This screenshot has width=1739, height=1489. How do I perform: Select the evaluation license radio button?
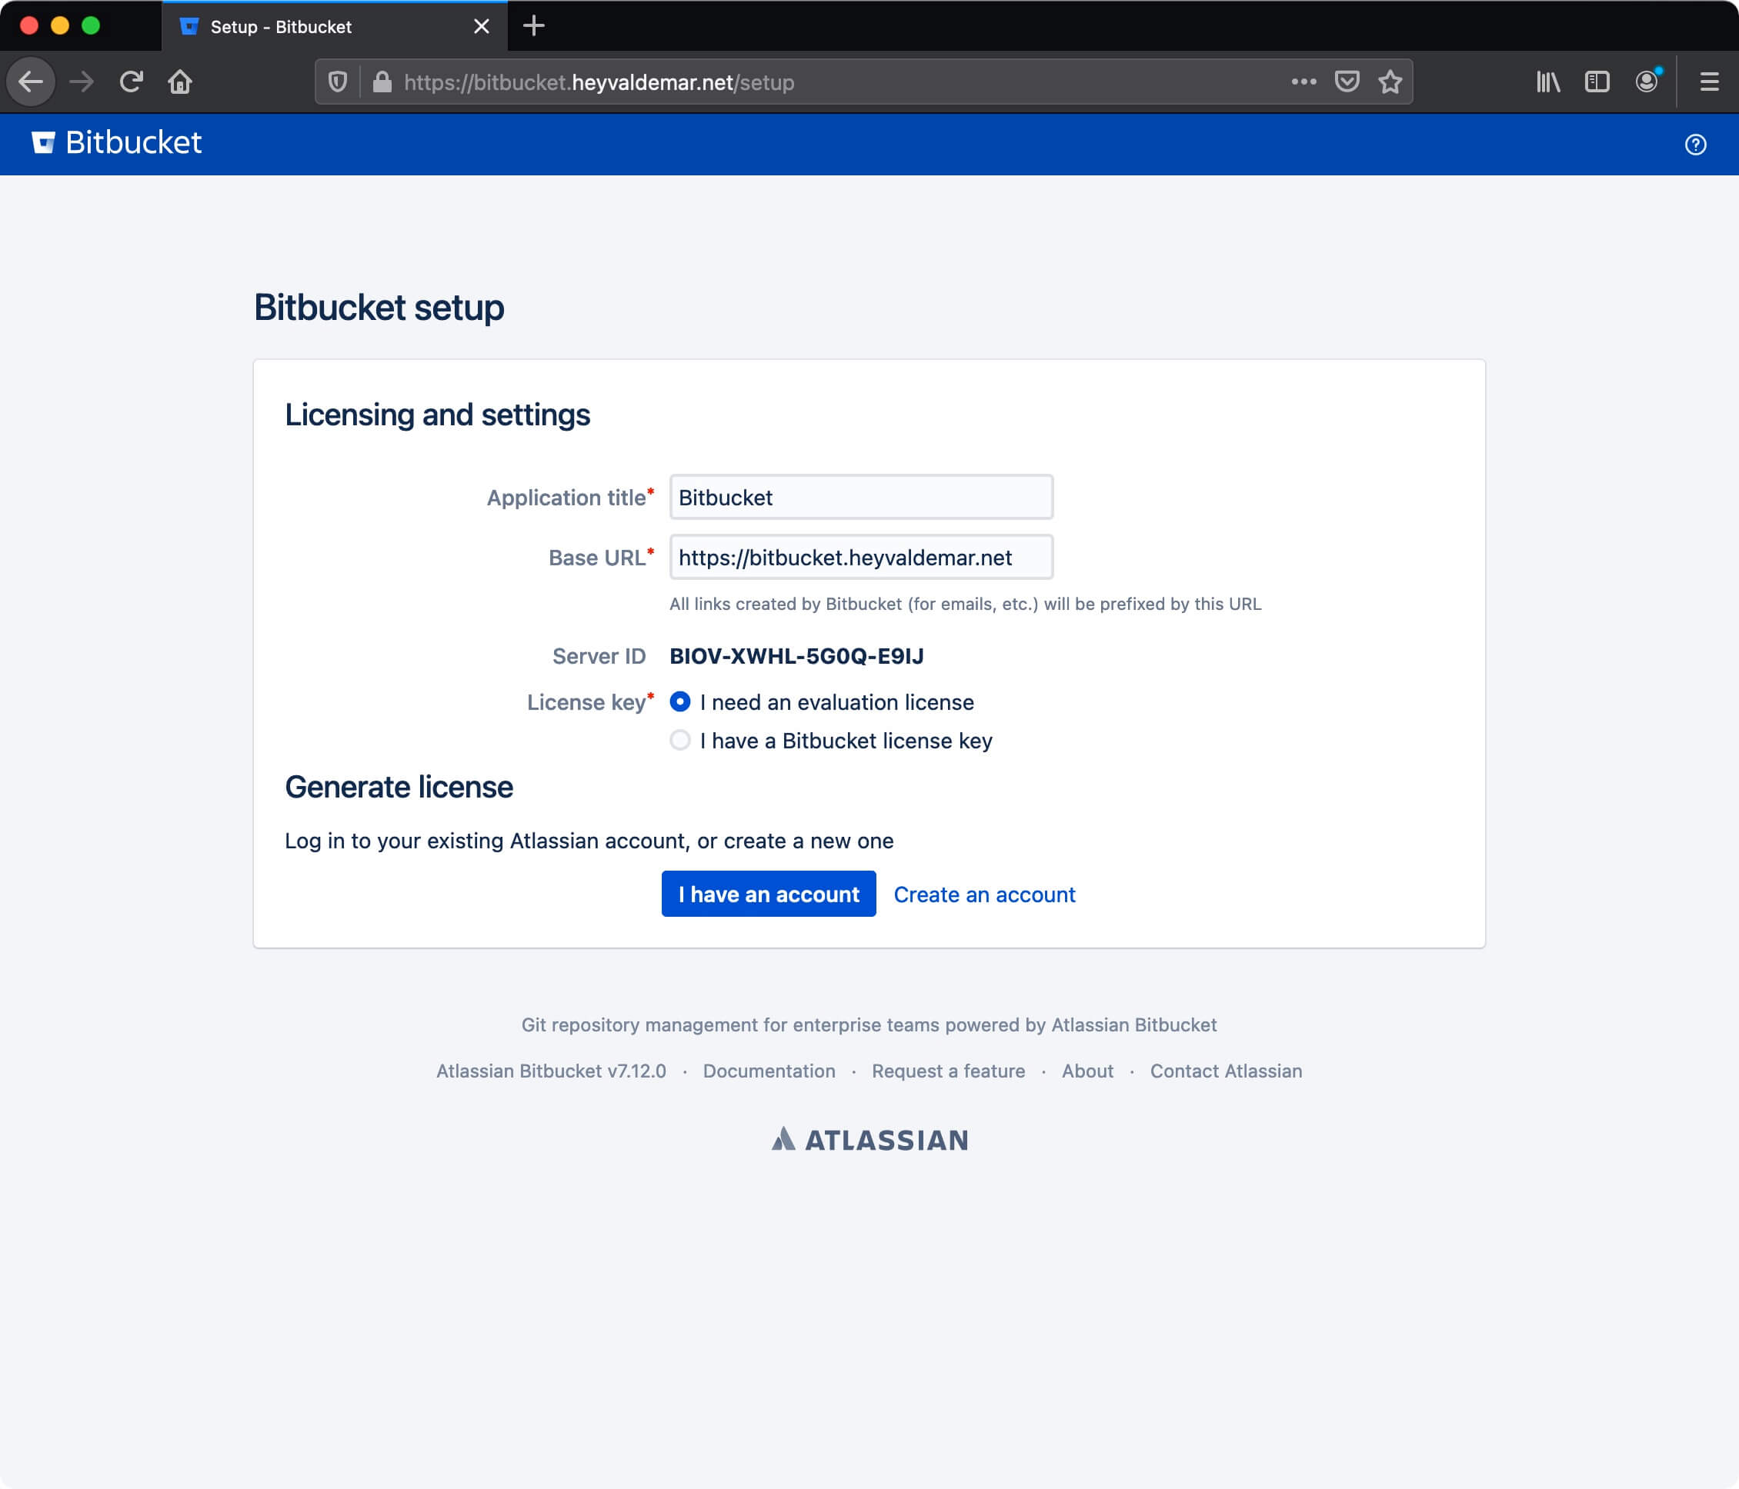click(679, 701)
